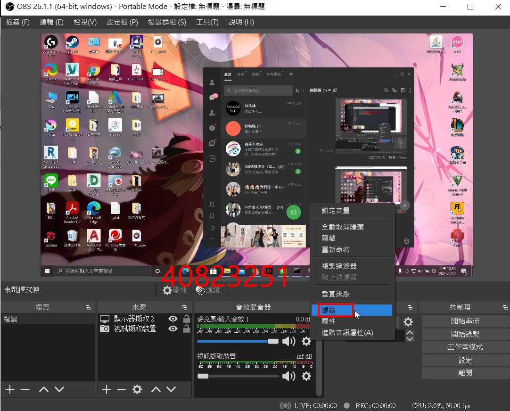This screenshot has height=411, width=510.
Task: Click osu! icon in preview desktop
Action: click(x=457, y=45)
